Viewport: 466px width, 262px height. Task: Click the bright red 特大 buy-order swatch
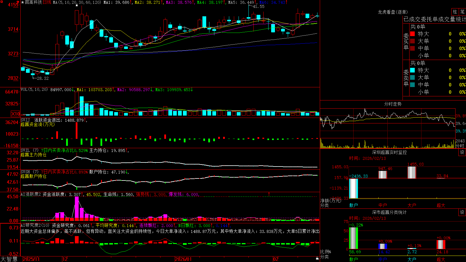click(412, 34)
